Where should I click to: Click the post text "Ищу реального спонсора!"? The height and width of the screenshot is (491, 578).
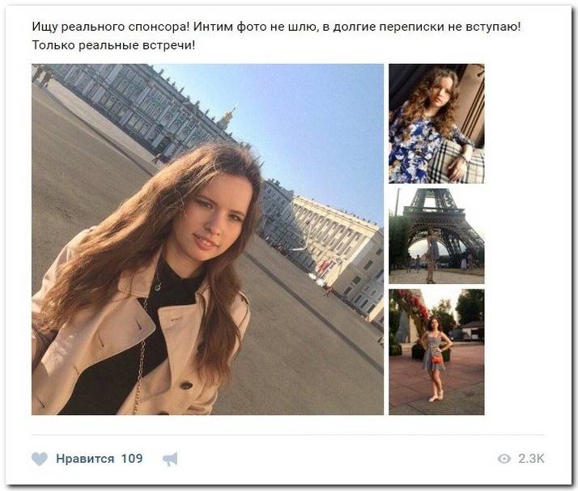[x=111, y=27]
